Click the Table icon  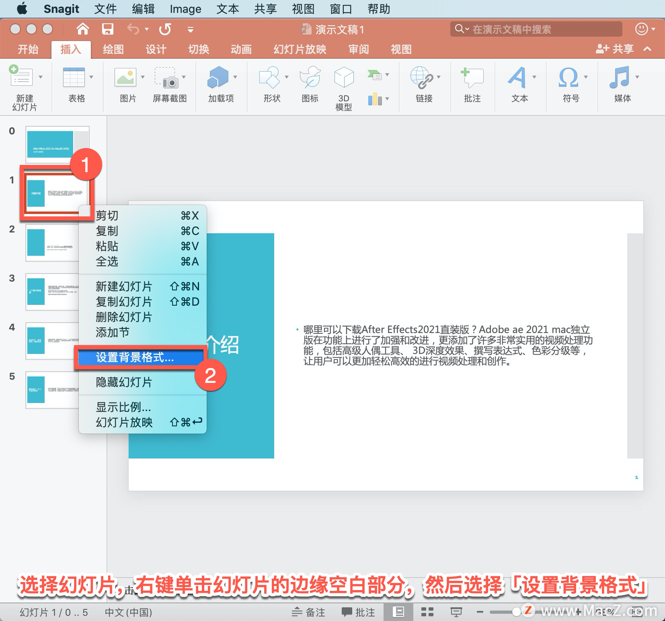point(74,77)
